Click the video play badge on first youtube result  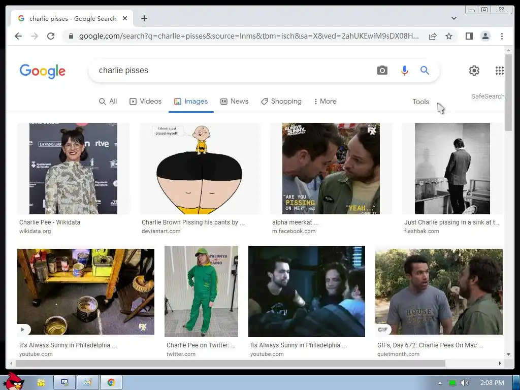click(x=23, y=329)
